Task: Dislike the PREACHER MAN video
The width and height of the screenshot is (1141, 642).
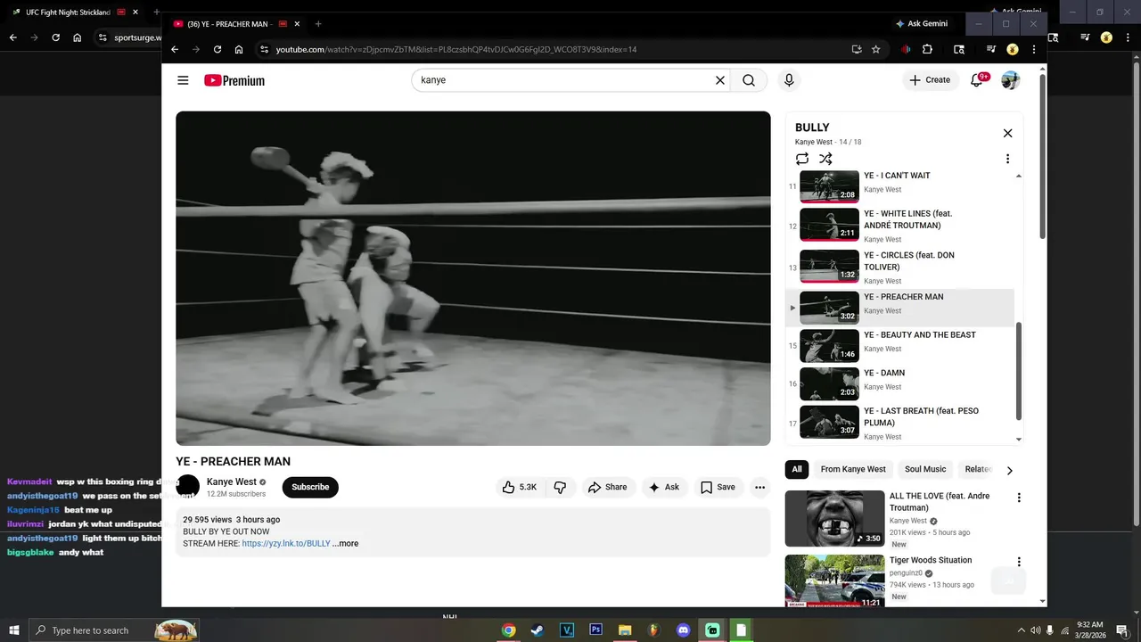Action: (x=560, y=487)
